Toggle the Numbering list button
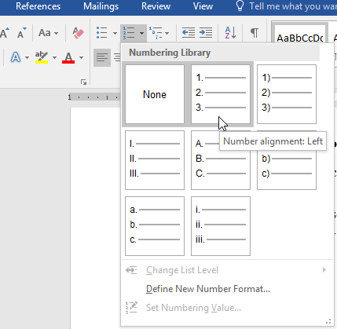 [129, 33]
